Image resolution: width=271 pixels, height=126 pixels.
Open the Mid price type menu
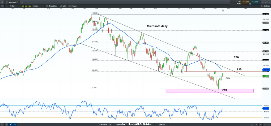click(63, 6)
